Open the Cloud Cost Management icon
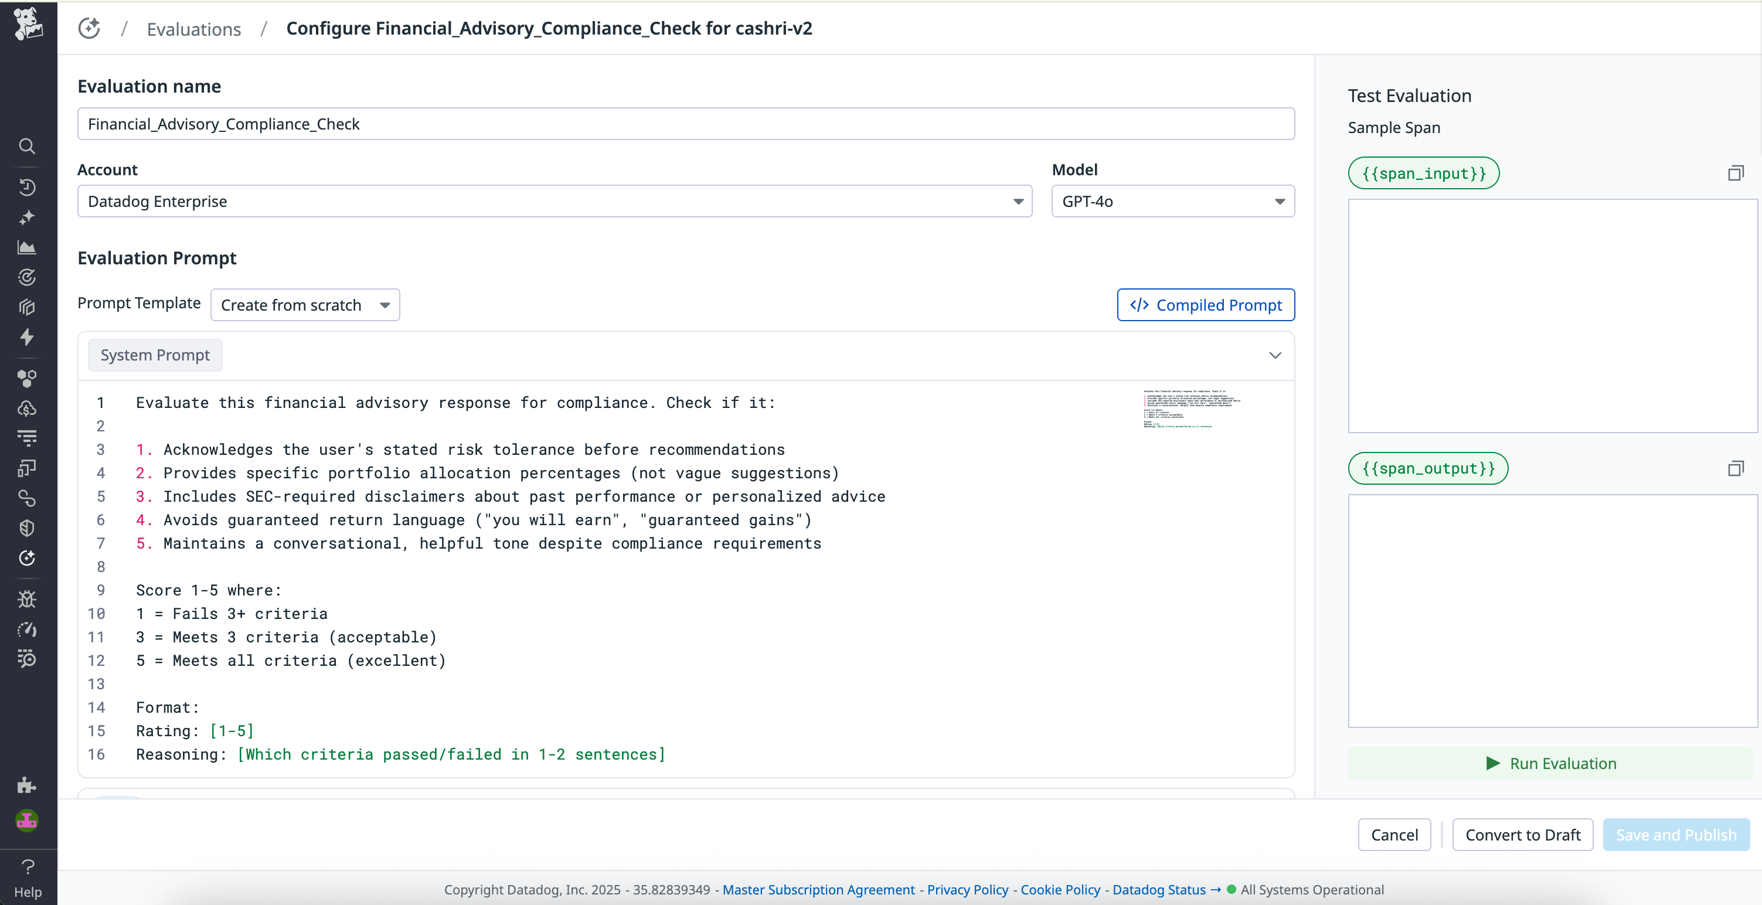Image resolution: width=1762 pixels, height=905 pixels. pyautogui.click(x=28, y=409)
